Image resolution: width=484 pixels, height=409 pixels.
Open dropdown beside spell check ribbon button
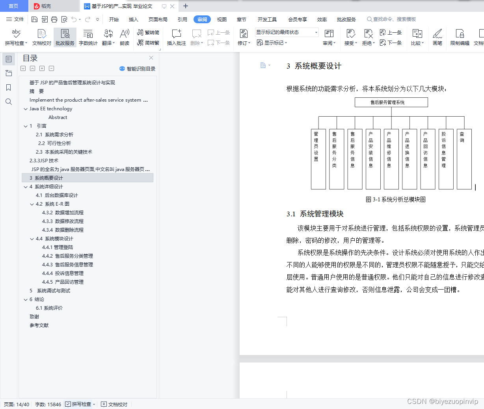[x=26, y=43]
